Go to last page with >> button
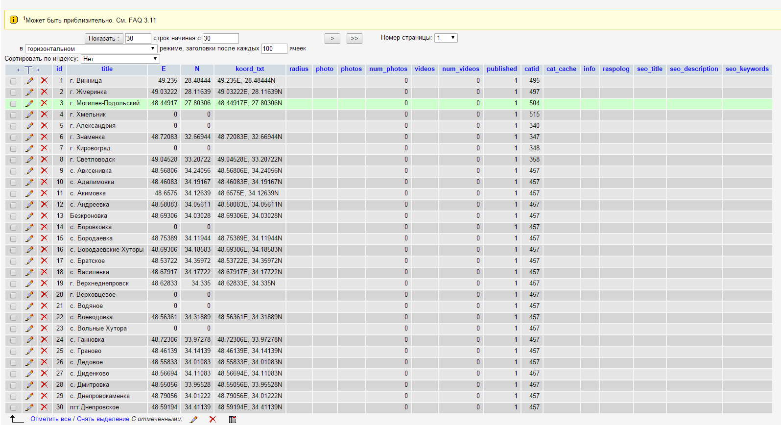Image resolution: width=781 pixels, height=425 pixels. (355, 38)
